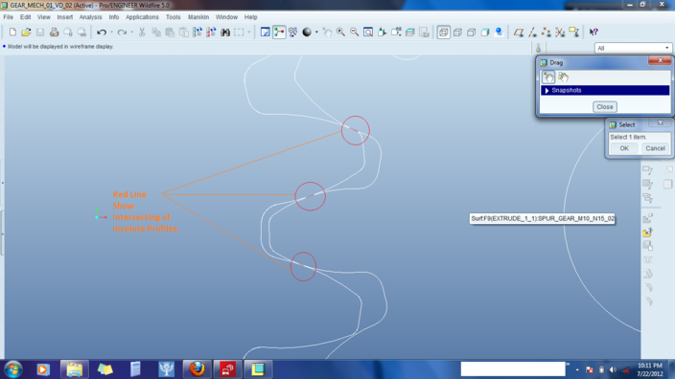Open the selection filter 'All' dropdown
This screenshot has height=379, width=675.
[x=633, y=48]
